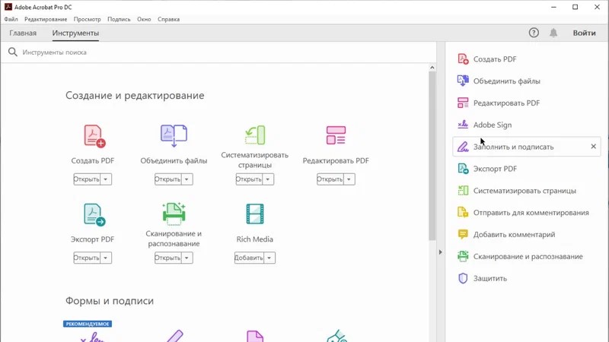Click the РЕКОМЕНДУЕМОЕ badge under Формы и подписи

point(88,324)
